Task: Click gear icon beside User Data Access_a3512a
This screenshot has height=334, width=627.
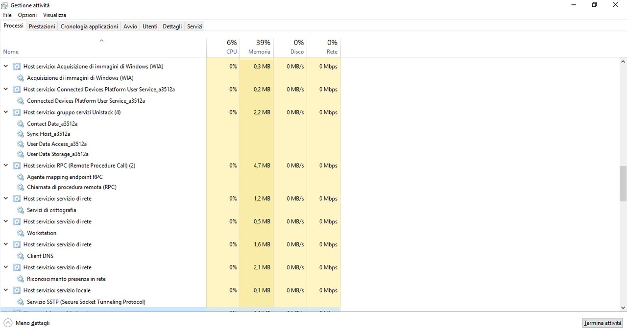Action: [21, 144]
